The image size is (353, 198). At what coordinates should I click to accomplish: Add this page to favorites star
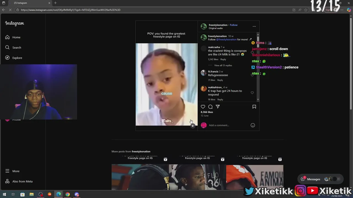point(306,10)
